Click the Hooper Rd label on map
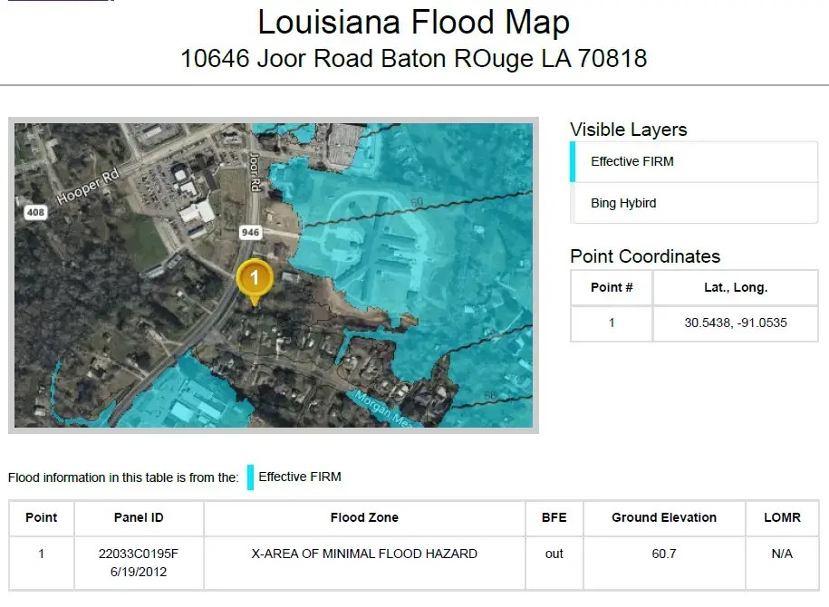 (88, 187)
